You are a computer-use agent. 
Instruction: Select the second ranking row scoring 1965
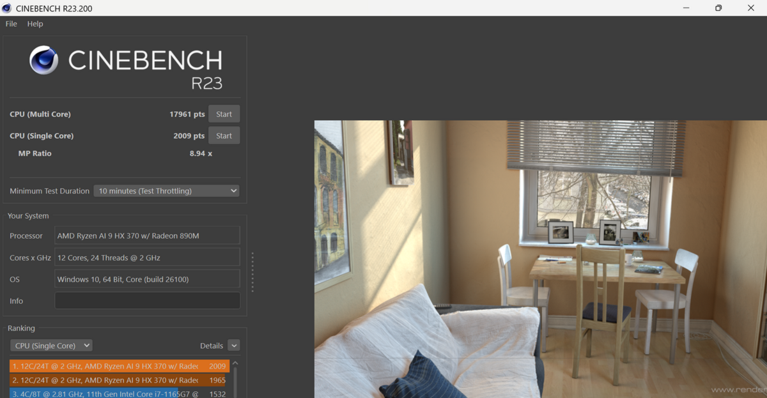(x=120, y=380)
